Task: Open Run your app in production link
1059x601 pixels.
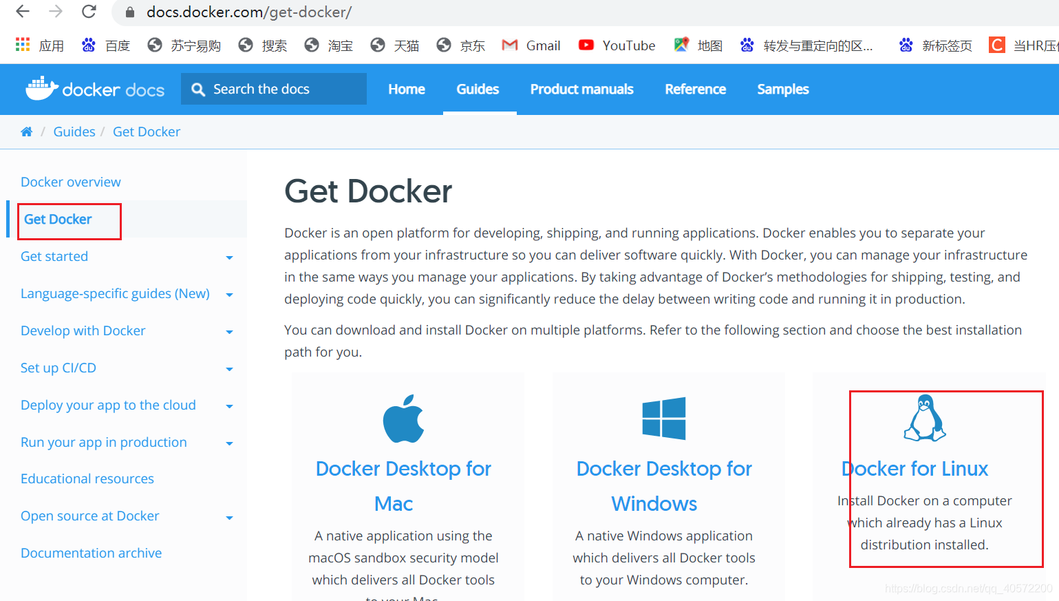Action: 104,442
